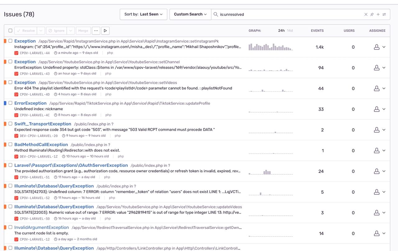This screenshot has height=251, width=398.
Task: Pin the current search
Action: (372, 14)
